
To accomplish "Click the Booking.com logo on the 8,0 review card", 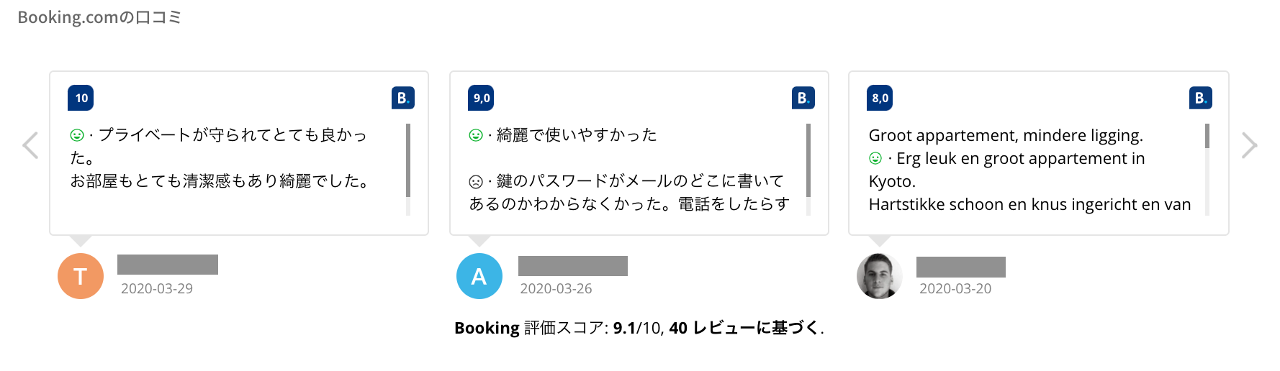I will click(1200, 98).
